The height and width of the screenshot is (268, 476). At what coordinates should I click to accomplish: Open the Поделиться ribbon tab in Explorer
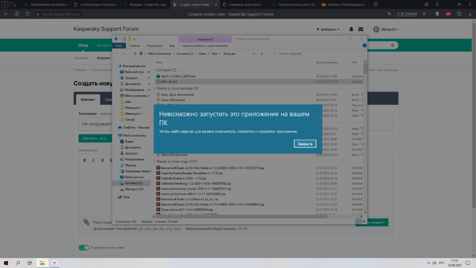point(155,46)
